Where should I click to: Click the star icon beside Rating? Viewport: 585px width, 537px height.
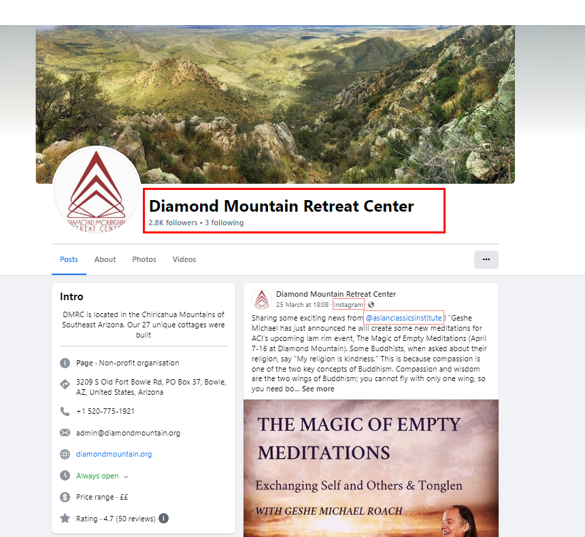(x=65, y=519)
